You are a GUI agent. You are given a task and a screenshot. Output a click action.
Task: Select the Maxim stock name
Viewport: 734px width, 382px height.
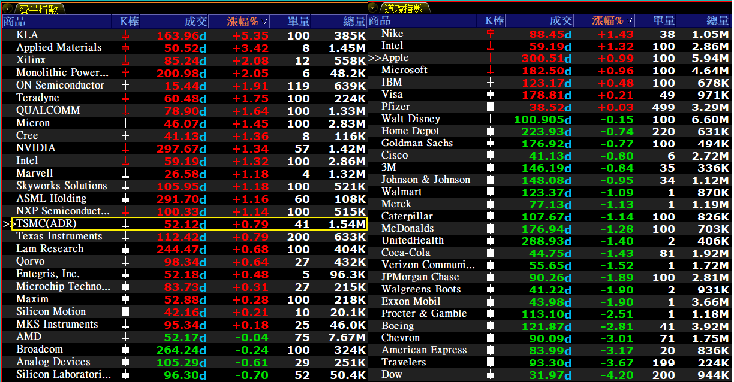[32, 299]
